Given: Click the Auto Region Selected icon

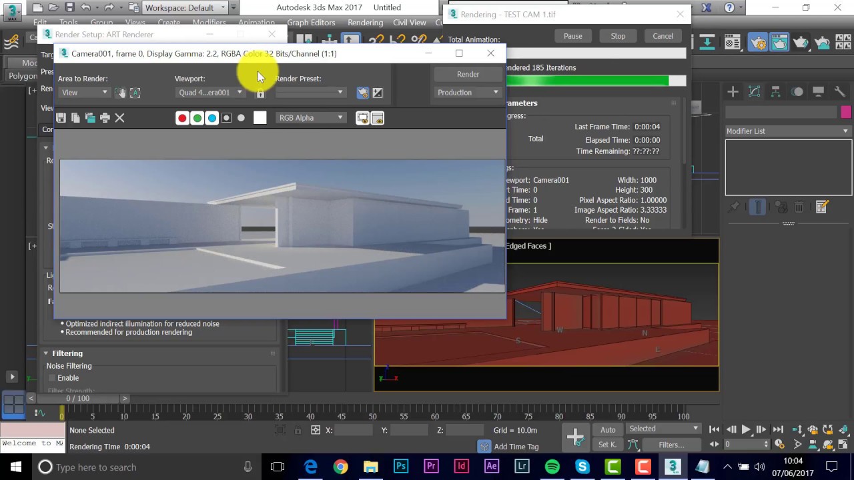Looking at the screenshot, I should (x=135, y=93).
